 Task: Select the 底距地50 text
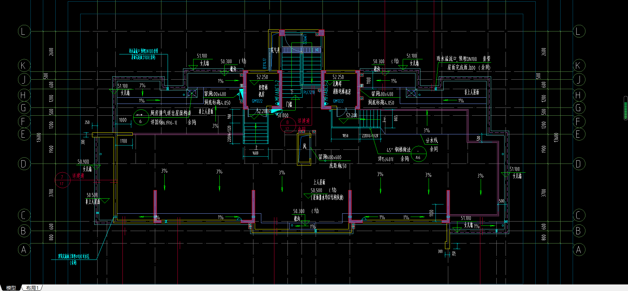pyautogui.click(x=338, y=166)
